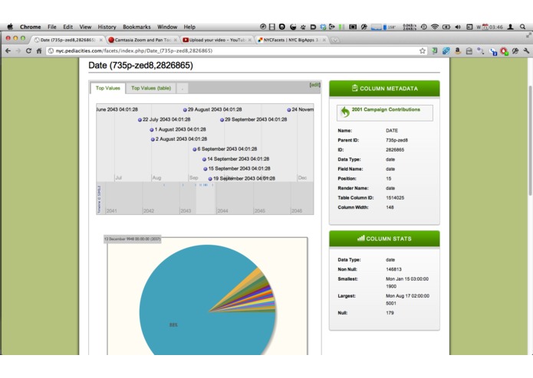The height and width of the screenshot is (378, 533).
Task: Click the browser forward arrow
Action: pos(18,51)
